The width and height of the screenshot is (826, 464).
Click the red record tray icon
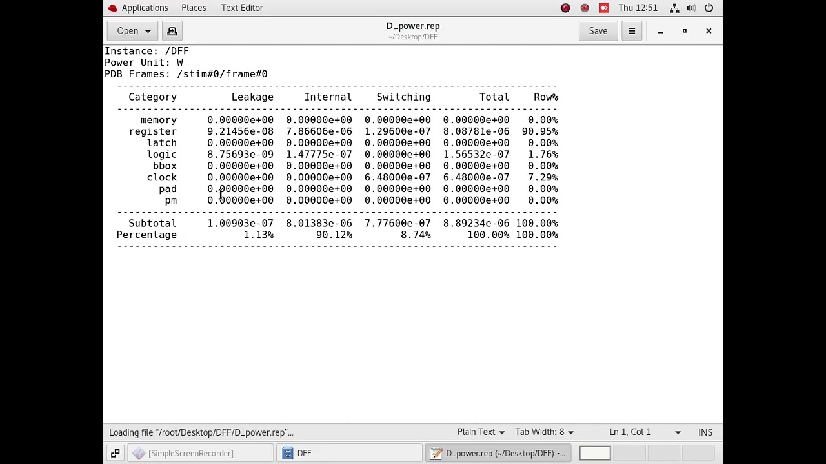pyautogui.click(x=565, y=8)
